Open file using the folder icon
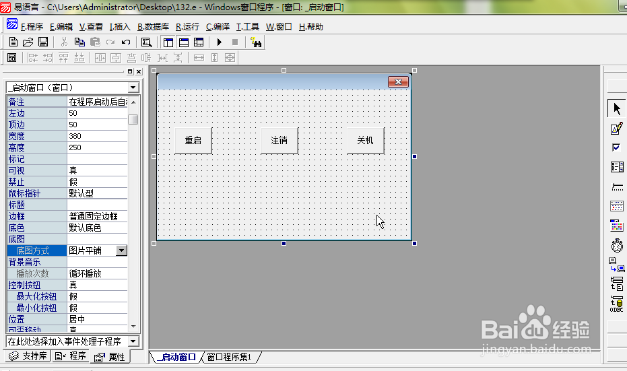627x371 pixels. coord(28,42)
